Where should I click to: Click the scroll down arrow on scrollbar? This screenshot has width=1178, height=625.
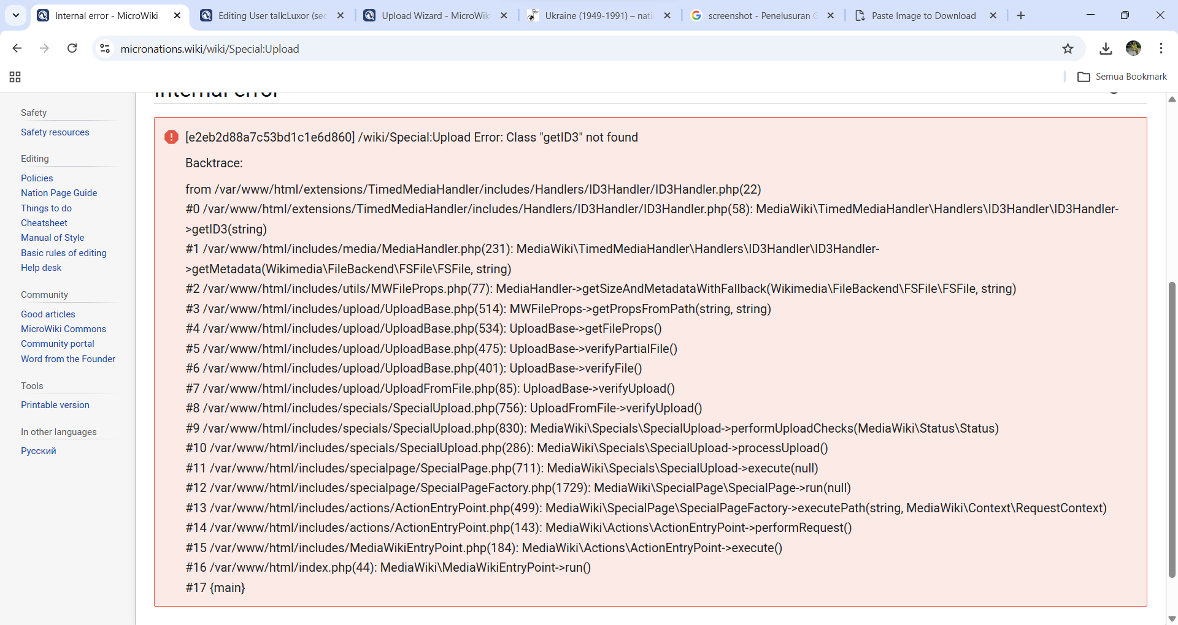(x=1172, y=618)
